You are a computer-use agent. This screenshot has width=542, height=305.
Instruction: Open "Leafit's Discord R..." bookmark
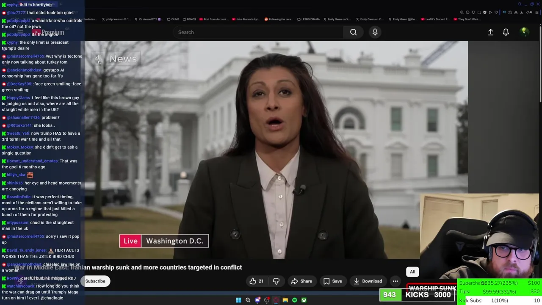point(434,19)
